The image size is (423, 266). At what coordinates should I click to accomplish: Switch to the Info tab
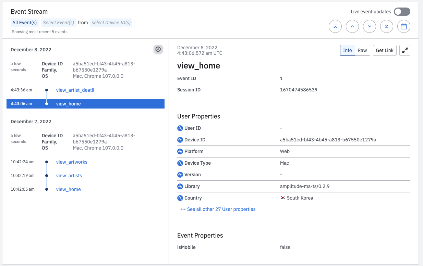tap(347, 50)
